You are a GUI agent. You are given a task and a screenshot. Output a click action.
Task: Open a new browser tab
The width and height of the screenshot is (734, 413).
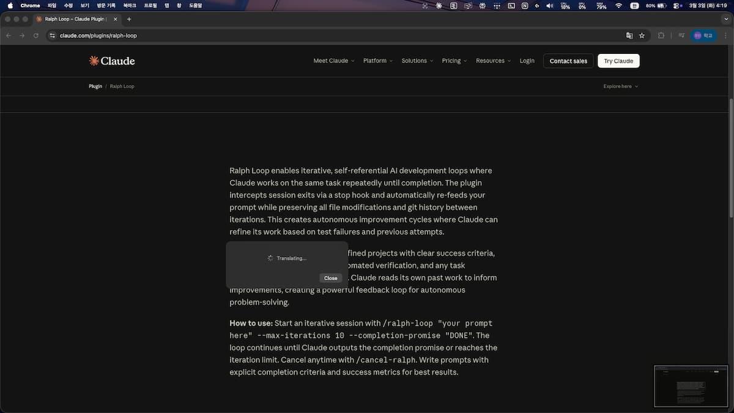tap(129, 19)
